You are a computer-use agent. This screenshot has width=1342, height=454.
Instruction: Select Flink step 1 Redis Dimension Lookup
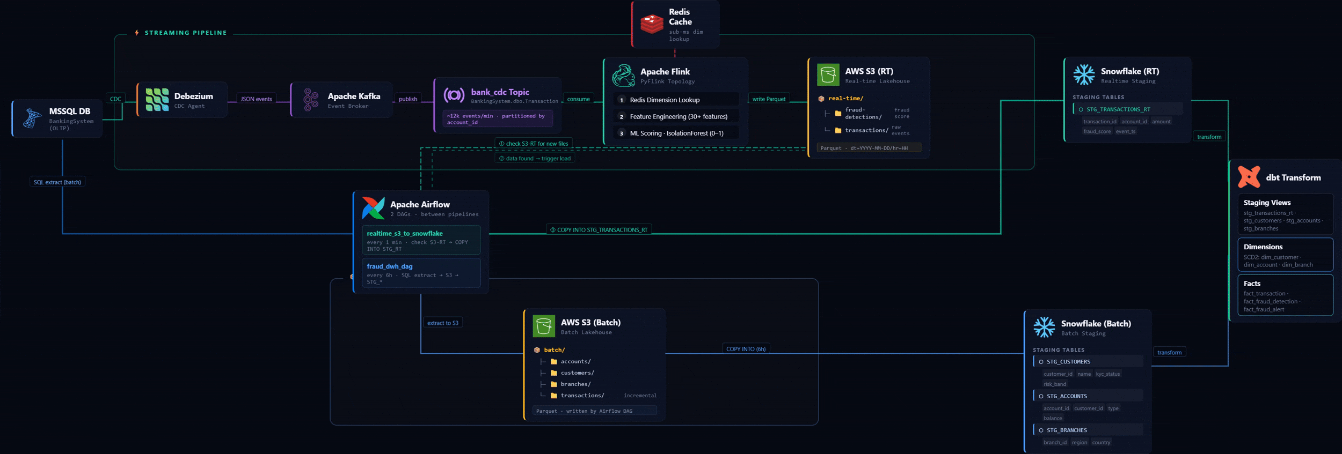(676, 100)
